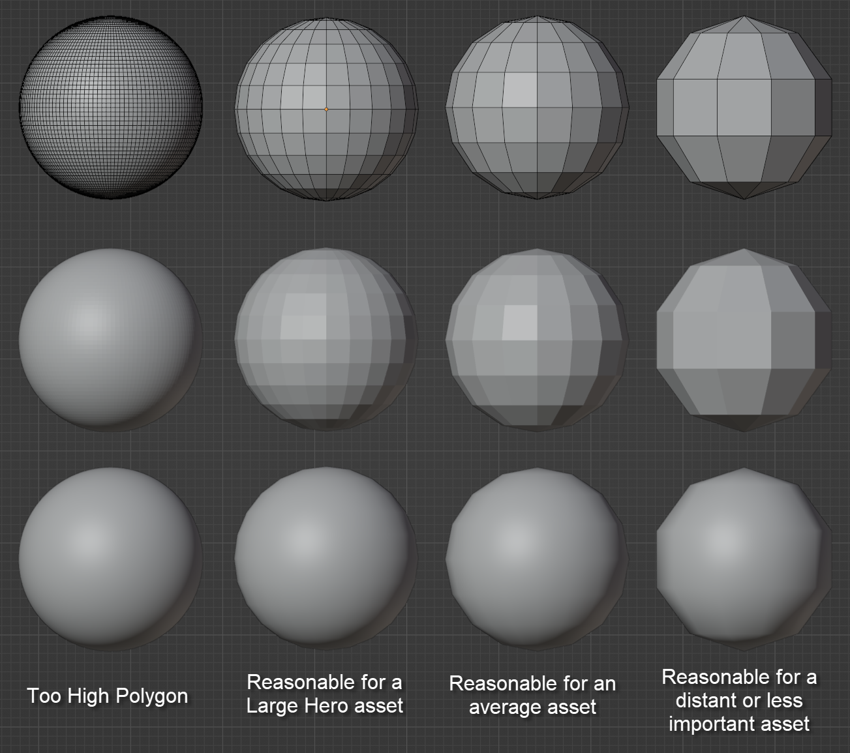
Task: Select the wireframe sphere in the Large Hero column
Action: 326,109
